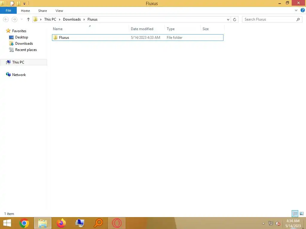Open Explorer Help icon

point(303,10)
